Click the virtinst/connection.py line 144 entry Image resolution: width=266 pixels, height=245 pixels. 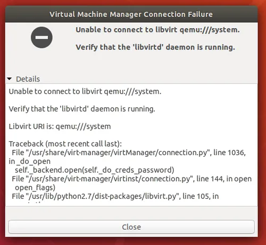tap(131, 179)
